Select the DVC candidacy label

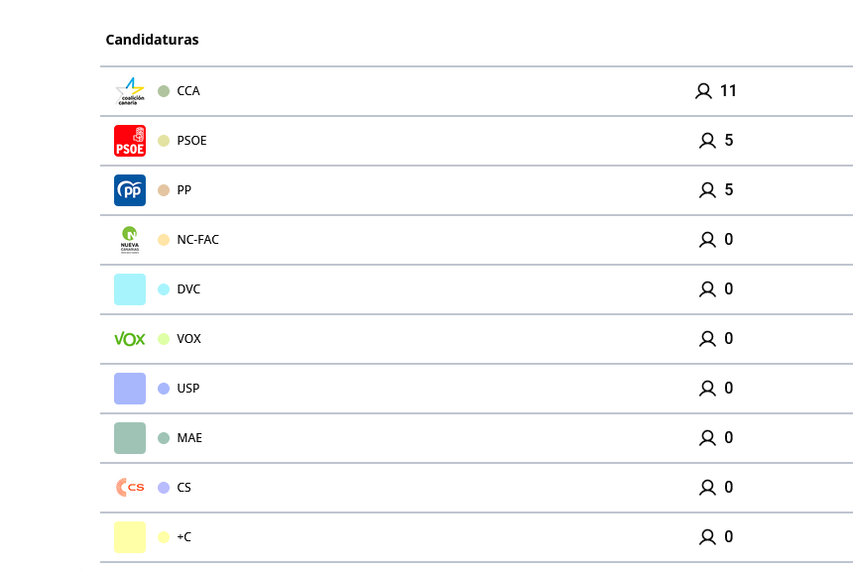click(188, 289)
